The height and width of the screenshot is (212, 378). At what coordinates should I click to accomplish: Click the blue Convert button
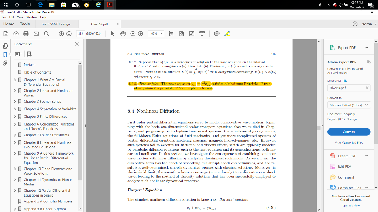[x=348, y=132]
